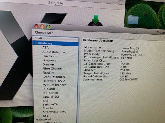Open the Bluetooth entry
Viewport: 165px width, 123px height.
point(49,56)
